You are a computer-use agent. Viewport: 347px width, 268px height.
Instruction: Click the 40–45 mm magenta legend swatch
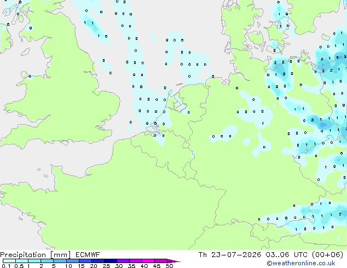[x=148, y=261]
